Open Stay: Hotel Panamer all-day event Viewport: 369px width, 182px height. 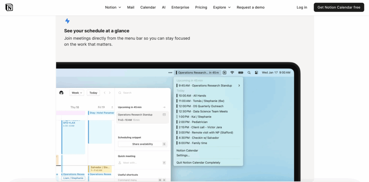pyautogui.click(x=101, y=113)
